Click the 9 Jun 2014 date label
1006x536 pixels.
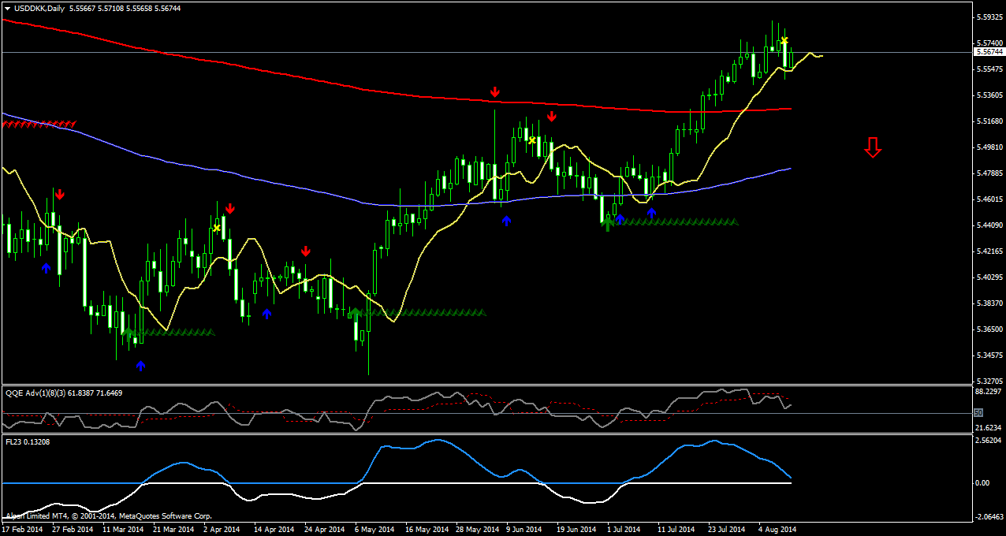(524, 530)
